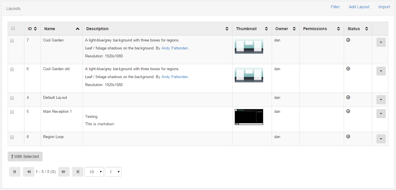Go to the next page of results
The height and width of the screenshot is (190, 396).
[64, 172]
